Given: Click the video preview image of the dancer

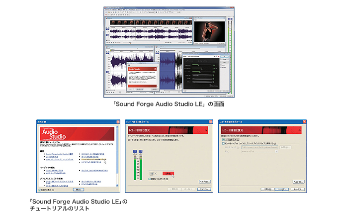Looking at the screenshot, I should 209,31.
